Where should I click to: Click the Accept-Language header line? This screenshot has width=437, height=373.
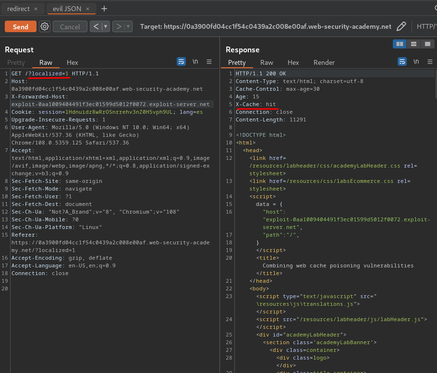tap(63, 266)
